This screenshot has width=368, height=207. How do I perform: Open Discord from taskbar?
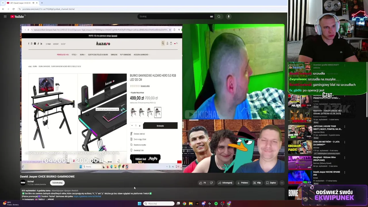[203, 204]
